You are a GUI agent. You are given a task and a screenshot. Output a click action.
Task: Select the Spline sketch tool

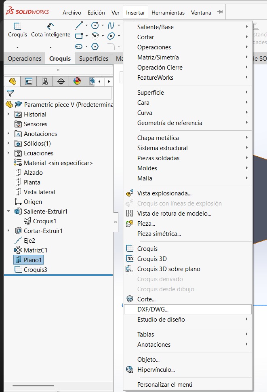(111, 25)
